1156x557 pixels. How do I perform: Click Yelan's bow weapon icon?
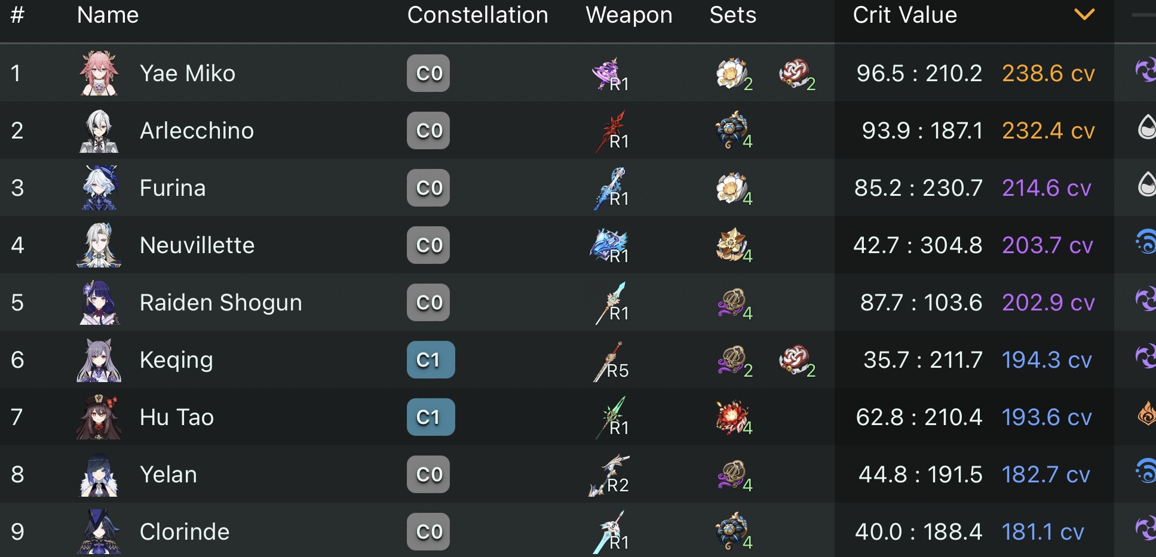(x=608, y=475)
